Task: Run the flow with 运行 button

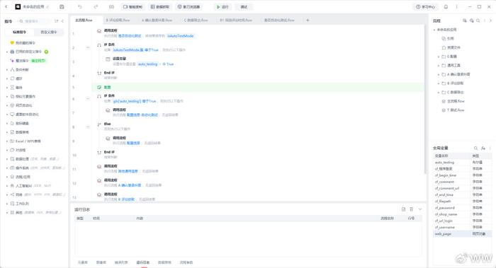Action: point(222,6)
